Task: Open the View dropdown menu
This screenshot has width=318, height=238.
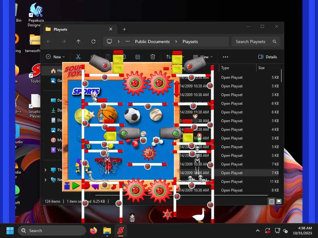Action: [x=203, y=57]
